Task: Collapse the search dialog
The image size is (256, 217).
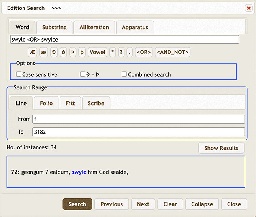Action: (x=202, y=204)
